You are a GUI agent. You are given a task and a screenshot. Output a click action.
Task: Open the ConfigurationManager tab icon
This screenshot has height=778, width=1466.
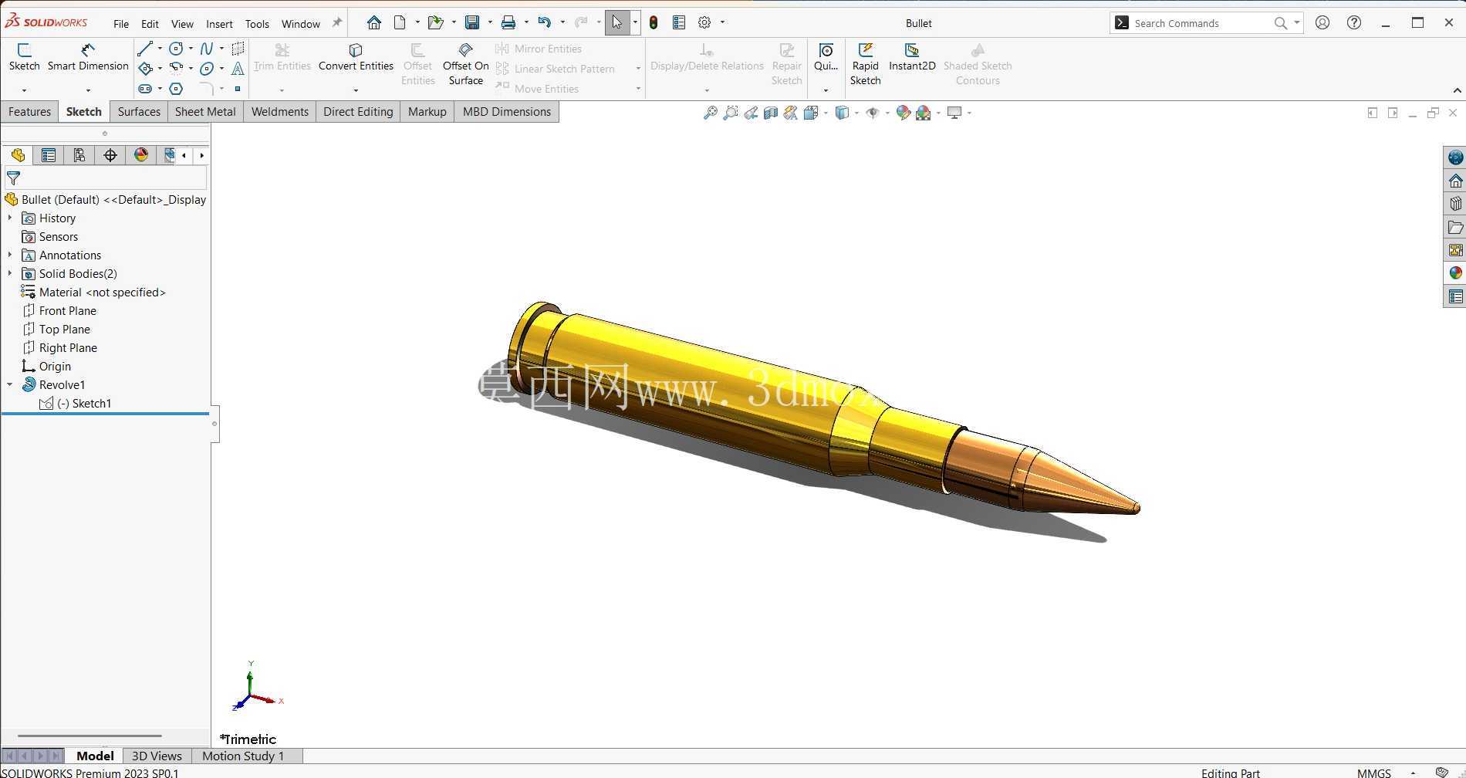(x=79, y=155)
